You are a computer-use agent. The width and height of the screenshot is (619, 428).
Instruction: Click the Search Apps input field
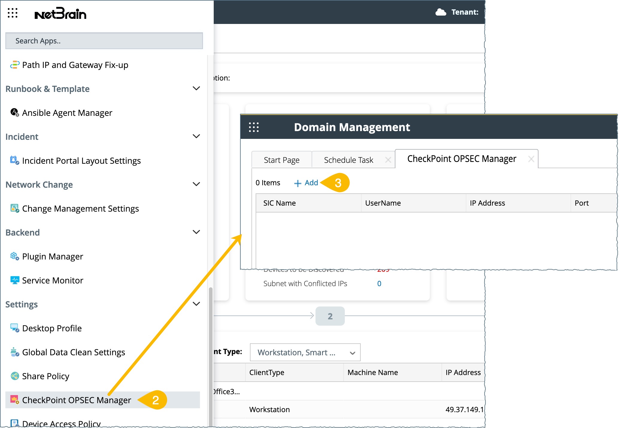coord(104,41)
